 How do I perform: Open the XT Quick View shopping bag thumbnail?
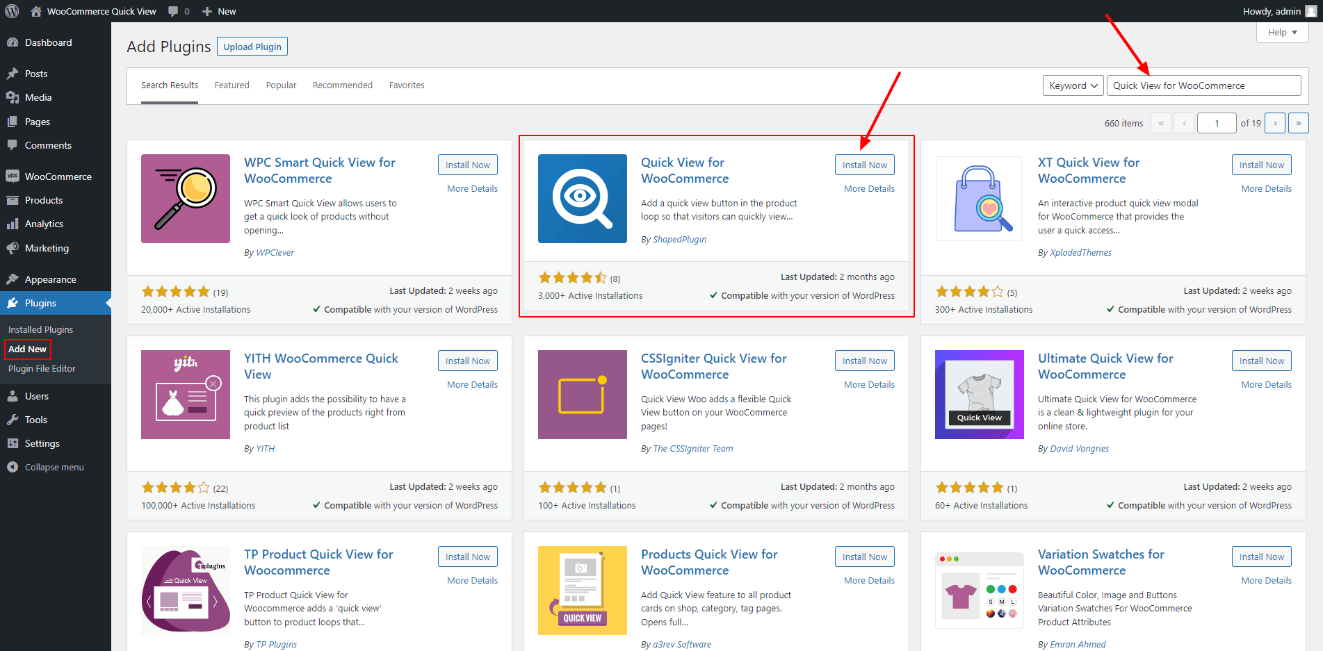coord(980,199)
